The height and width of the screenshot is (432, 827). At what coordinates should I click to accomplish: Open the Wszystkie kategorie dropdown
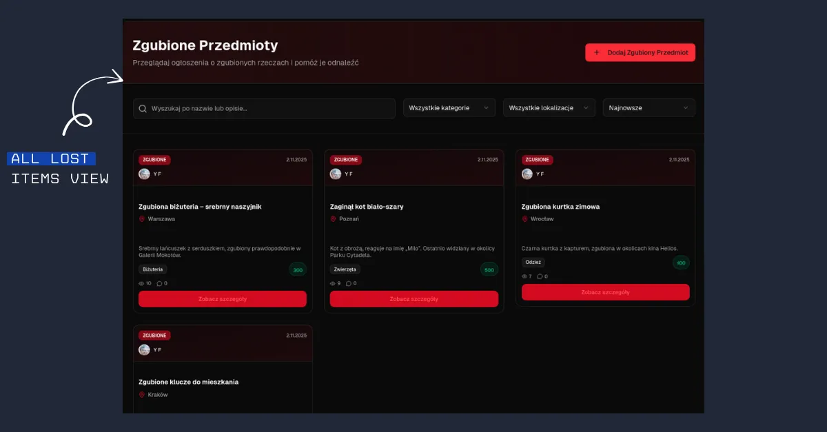pyautogui.click(x=449, y=108)
